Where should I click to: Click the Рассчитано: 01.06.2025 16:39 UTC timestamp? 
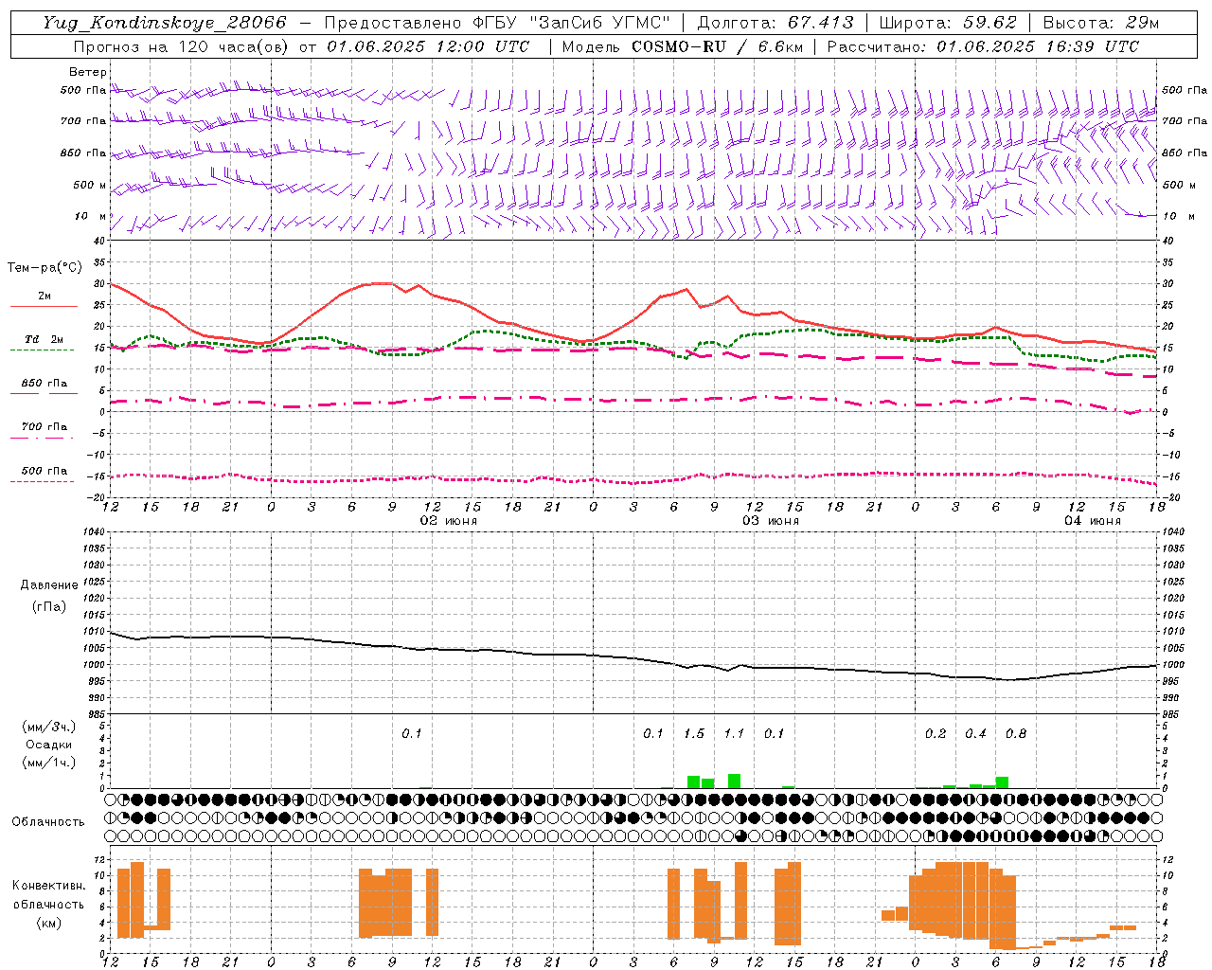[983, 46]
